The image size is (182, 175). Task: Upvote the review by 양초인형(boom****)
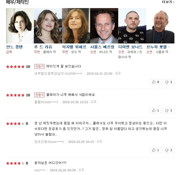(x=155, y=150)
